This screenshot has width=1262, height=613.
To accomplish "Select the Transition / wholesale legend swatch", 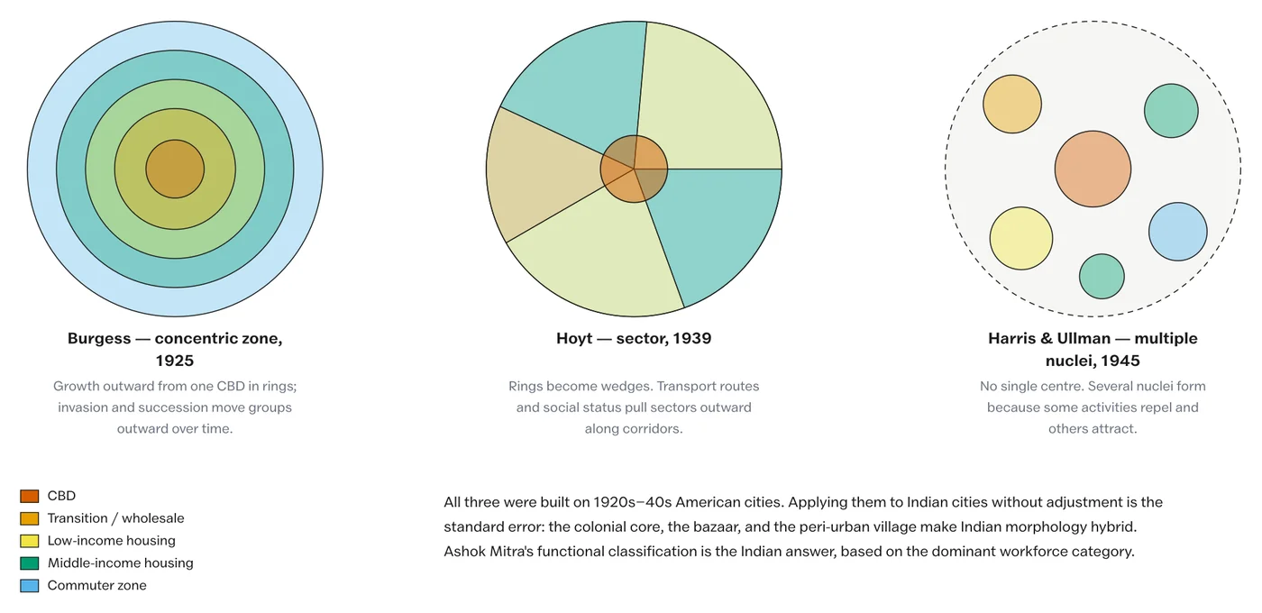I will point(30,518).
